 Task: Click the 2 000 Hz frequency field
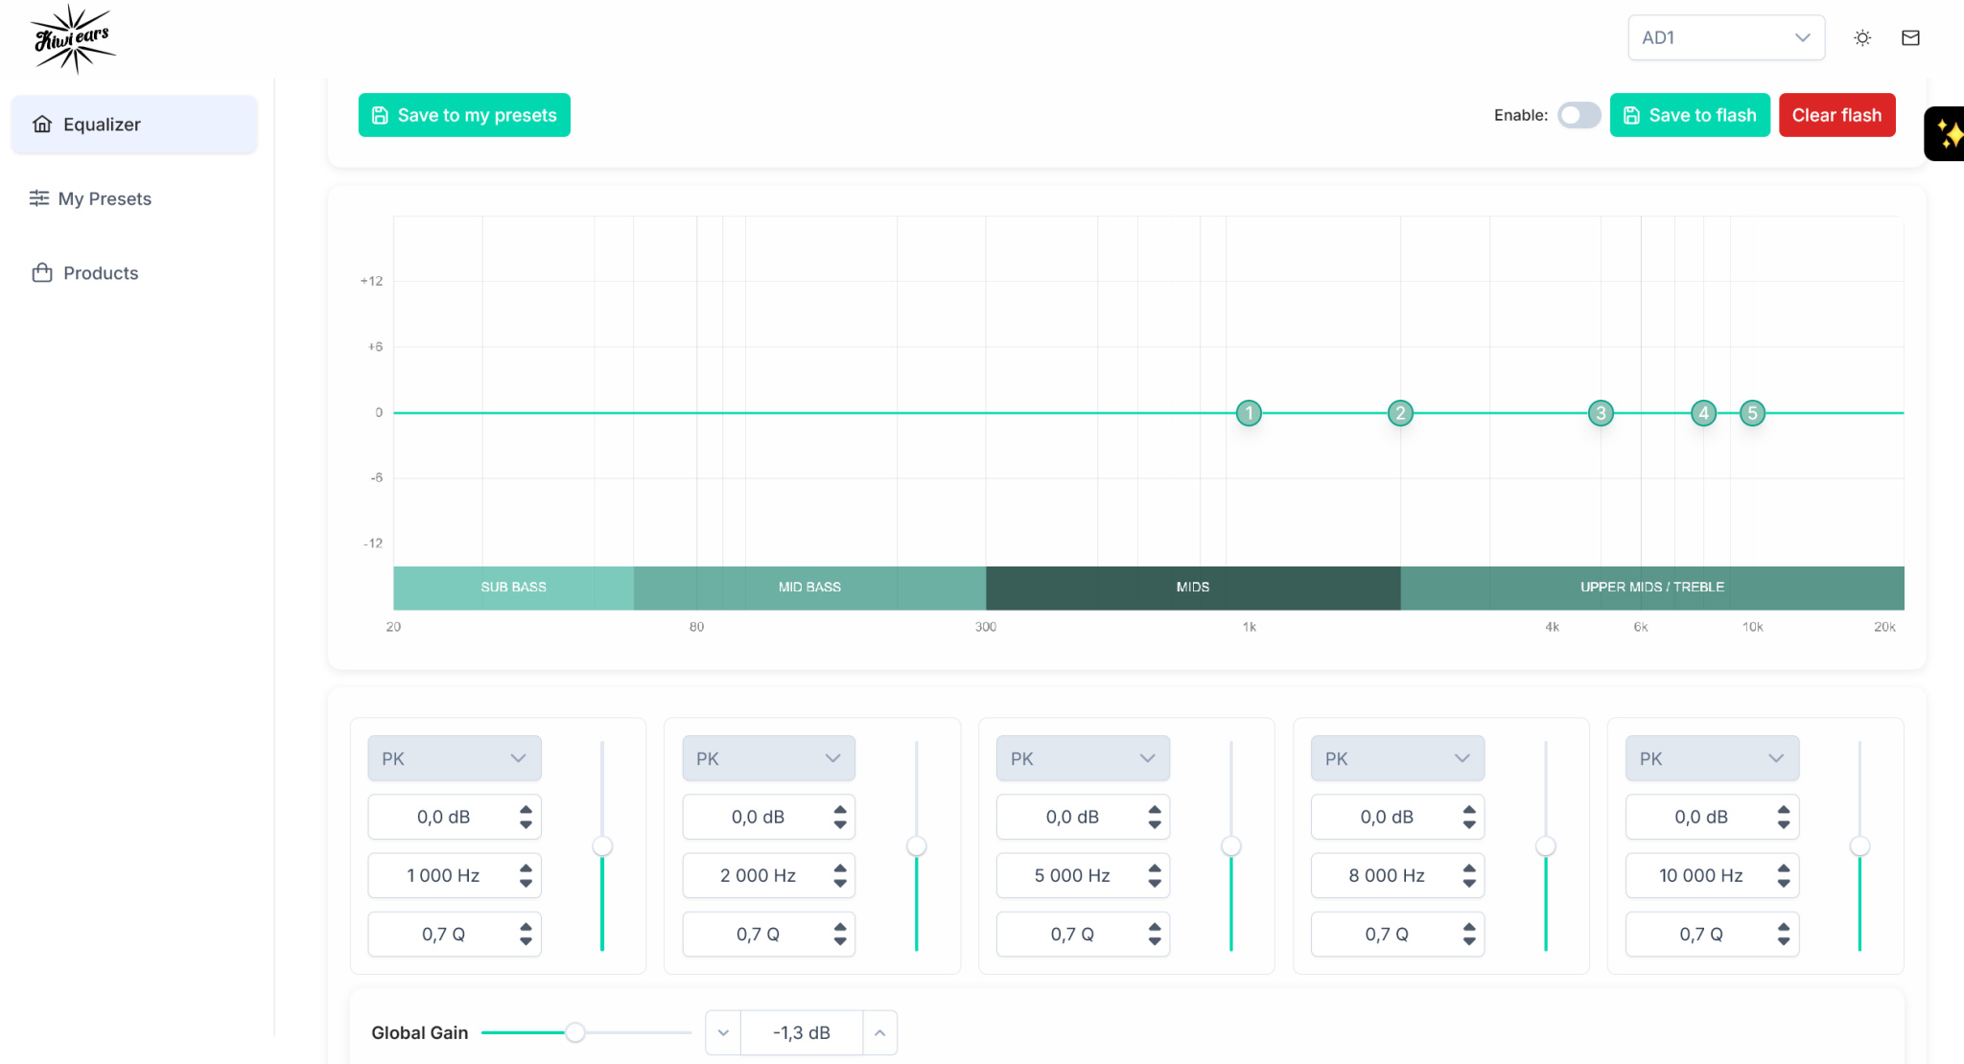[x=758, y=875]
